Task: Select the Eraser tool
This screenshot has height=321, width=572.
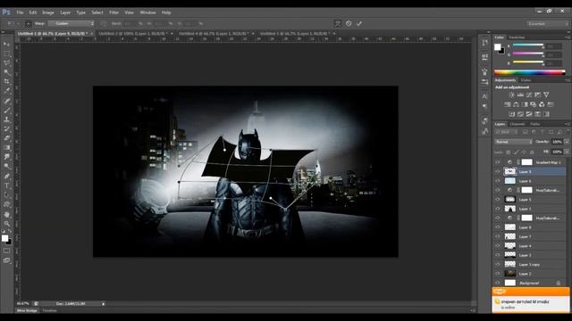Action: click(x=7, y=138)
